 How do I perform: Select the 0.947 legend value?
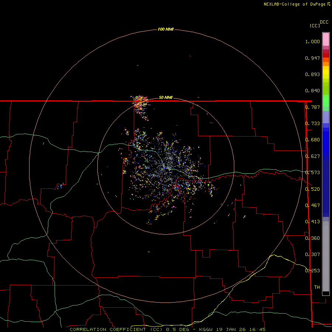[x=312, y=58]
